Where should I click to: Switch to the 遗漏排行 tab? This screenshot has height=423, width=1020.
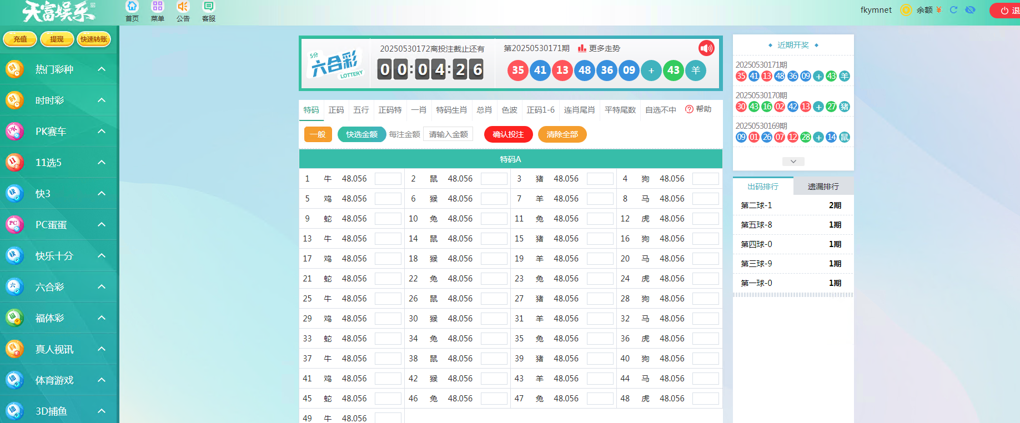[x=823, y=187]
